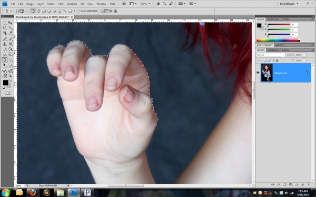316x197 pixels.
Task: Click the Line tool in options bar
Action: [x=65, y=11]
